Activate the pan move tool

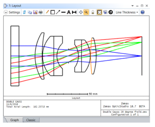(x=81, y=12)
